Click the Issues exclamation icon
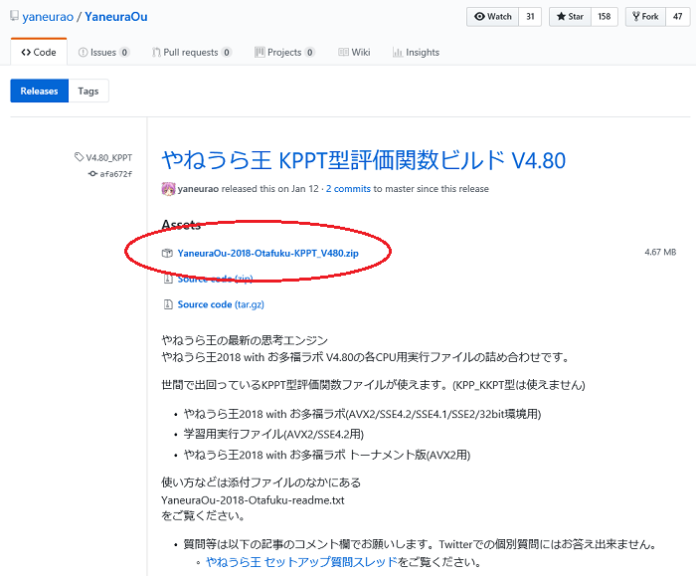696x576 pixels. tap(83, 52)
